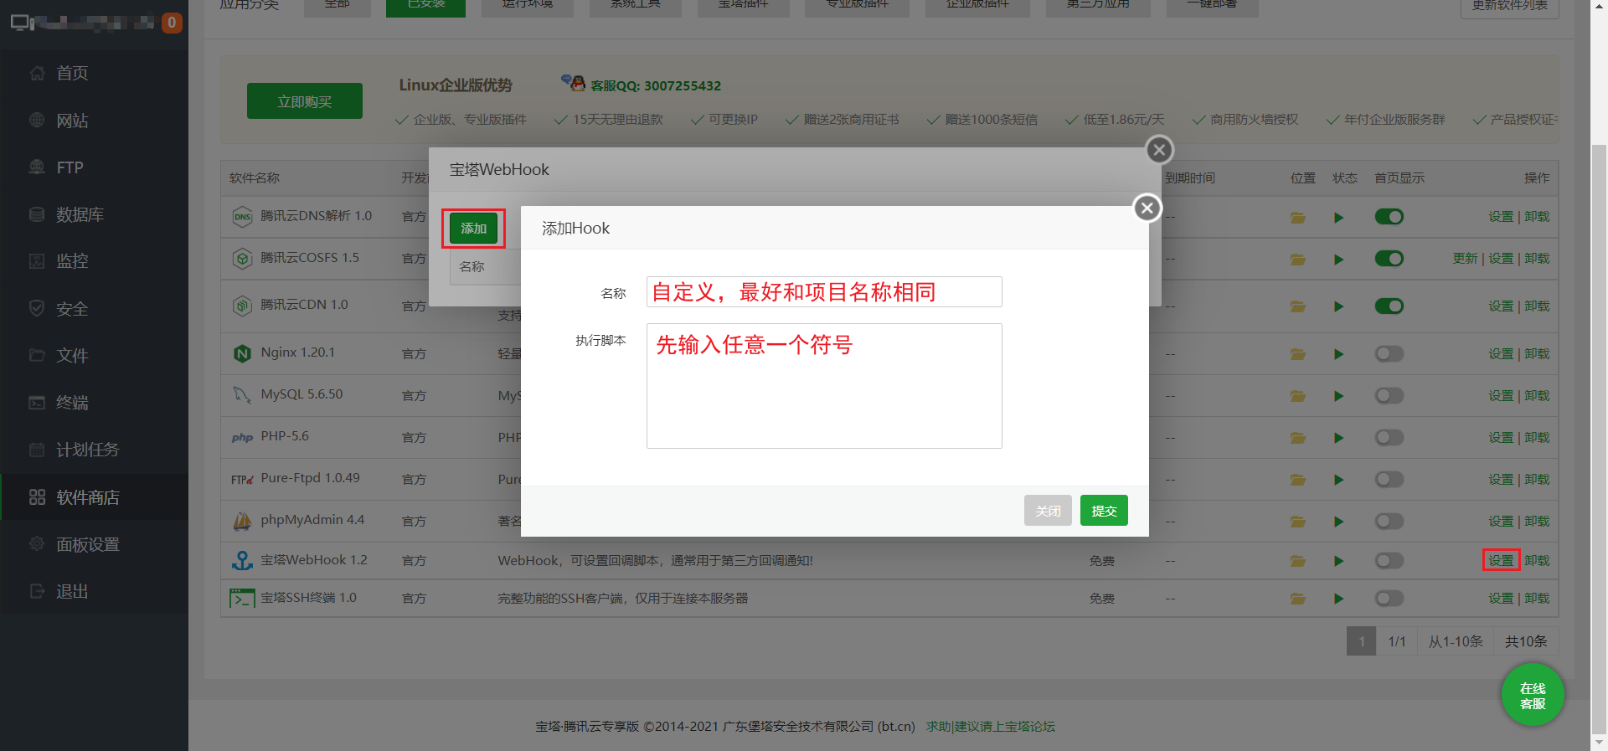Click 更新软件列表 button
Image resolution: width=1608 pixels, height=751 pixels.
1510,7
